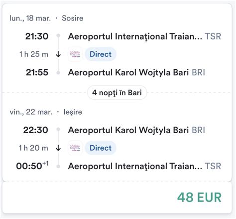
Task: Click the 4 nopți în Bari pill
Action: (x=117, y=93)
